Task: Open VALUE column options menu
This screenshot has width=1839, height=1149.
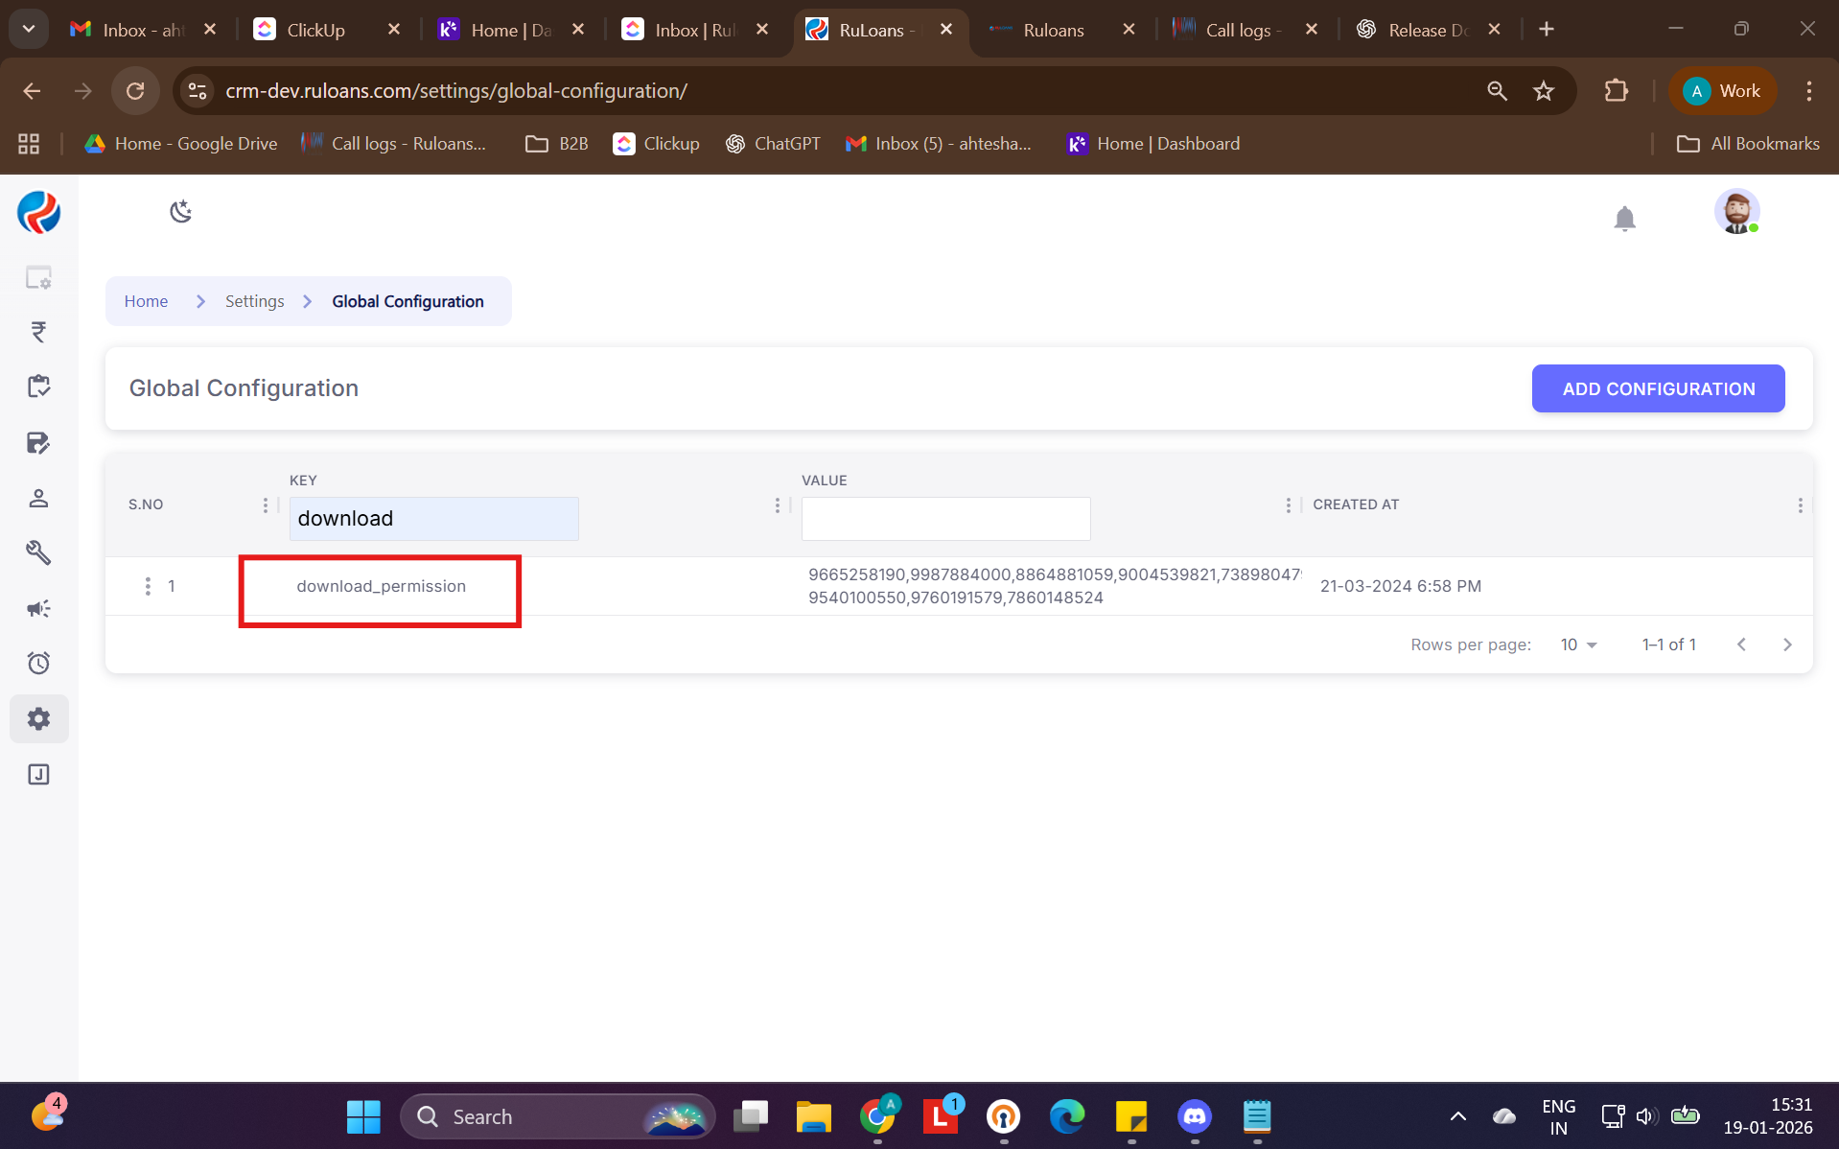Action: (x=1288, y=505)
